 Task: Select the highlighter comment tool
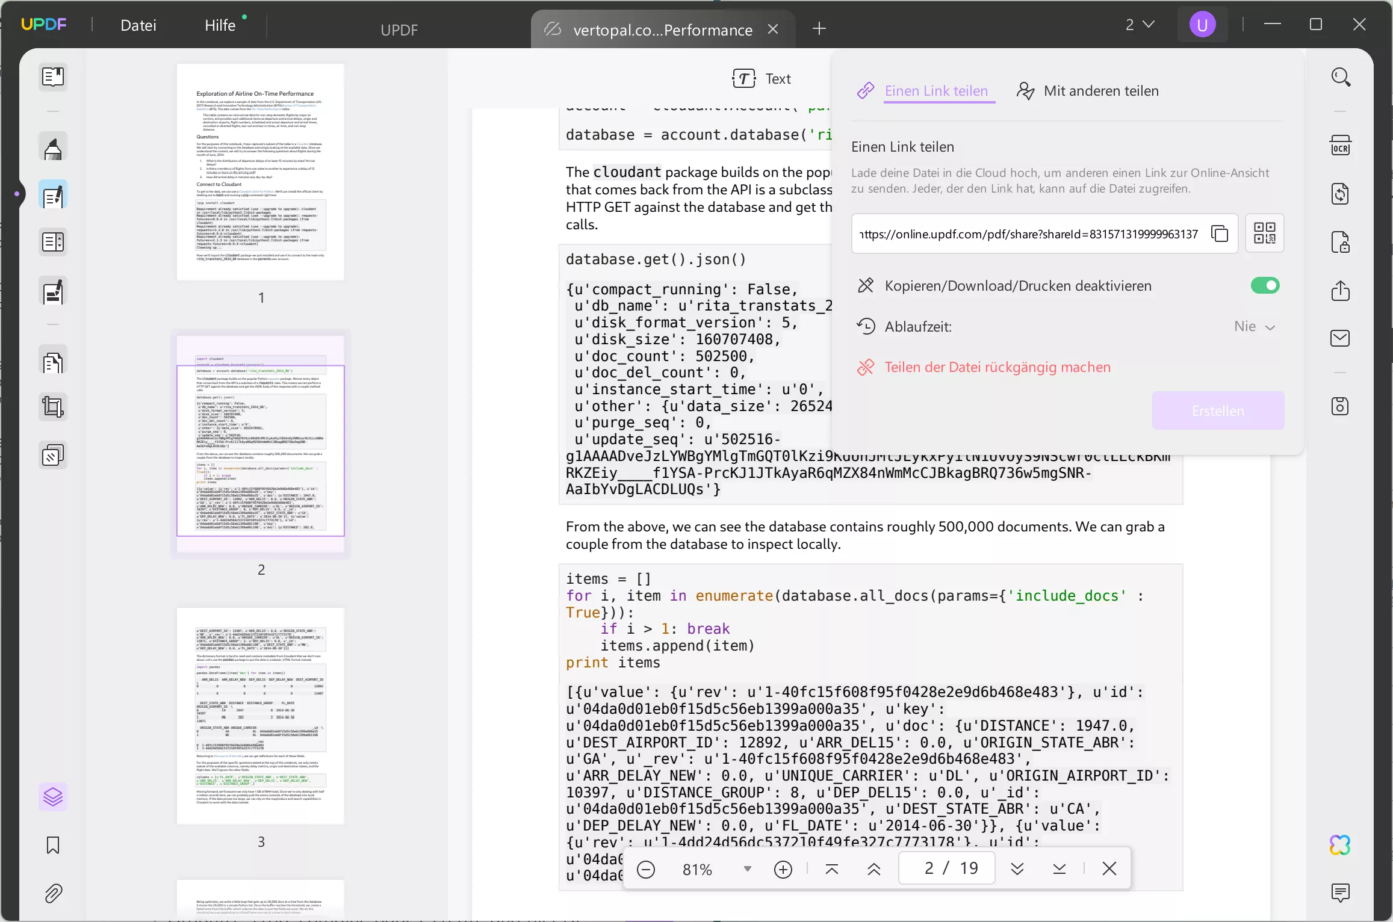tap(53, 146)
